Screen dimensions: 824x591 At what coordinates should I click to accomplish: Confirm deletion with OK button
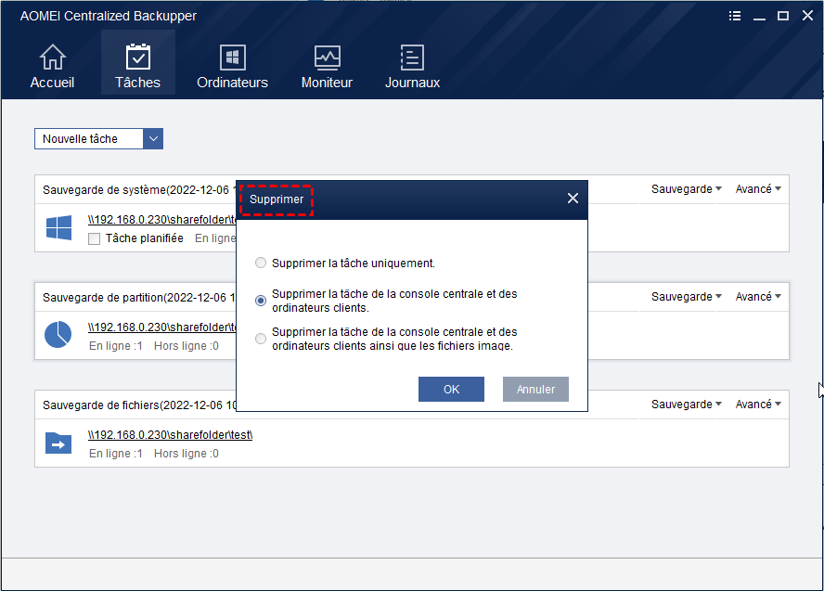[x=451, y=390]
